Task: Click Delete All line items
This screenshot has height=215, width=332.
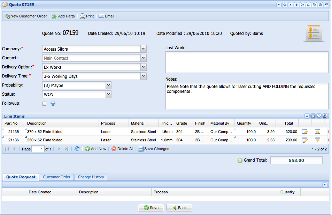Action: click(123, 149)
